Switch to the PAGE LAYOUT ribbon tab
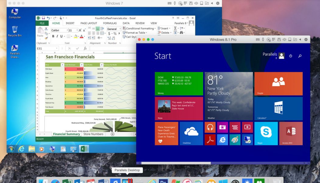This screenshot has width=320, height=183. click(89, 23)
